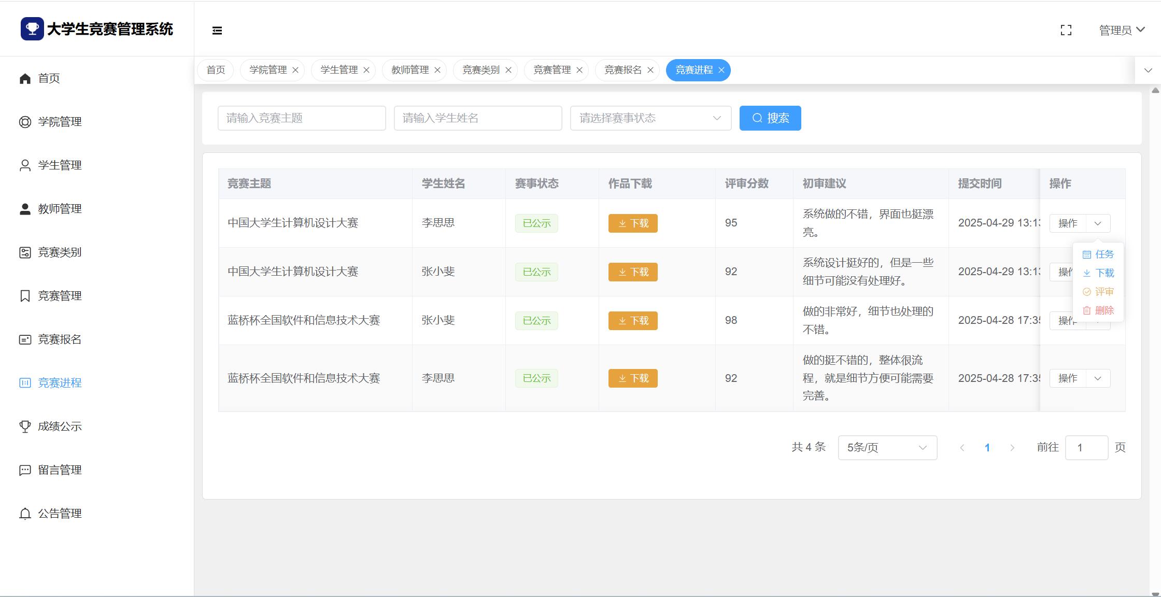1161x597 pixels.
Task: Open 学院管理 from the sidebar
Action: [x=60, y=122]
